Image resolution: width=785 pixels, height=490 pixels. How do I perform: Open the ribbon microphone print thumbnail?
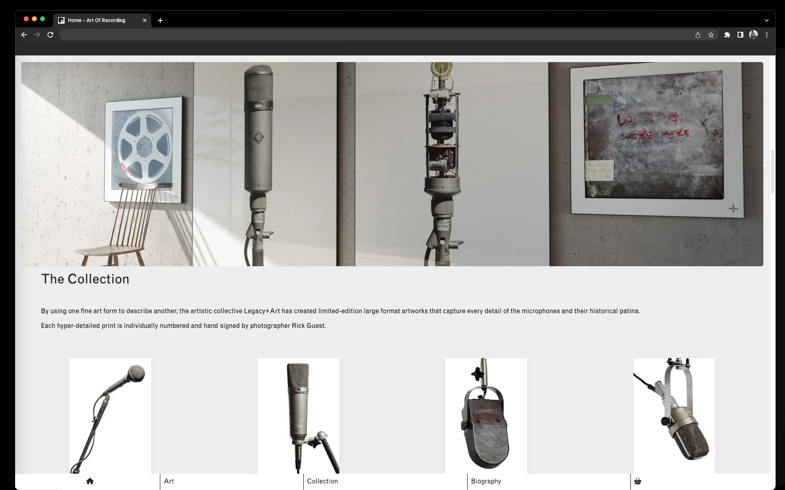click(486, 416)
